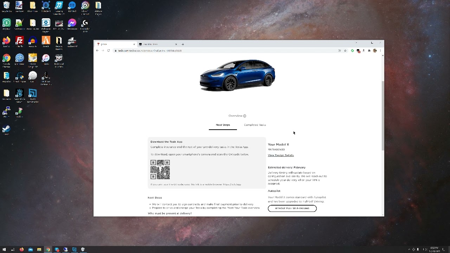Click the taskbar clock
Viewport: 450px width, 253px height.
(x=434, y=249)
